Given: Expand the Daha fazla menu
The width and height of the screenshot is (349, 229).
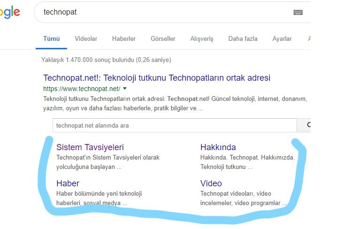Looking at the screenshot, I should pyautogui.click(x=243, y=39).
